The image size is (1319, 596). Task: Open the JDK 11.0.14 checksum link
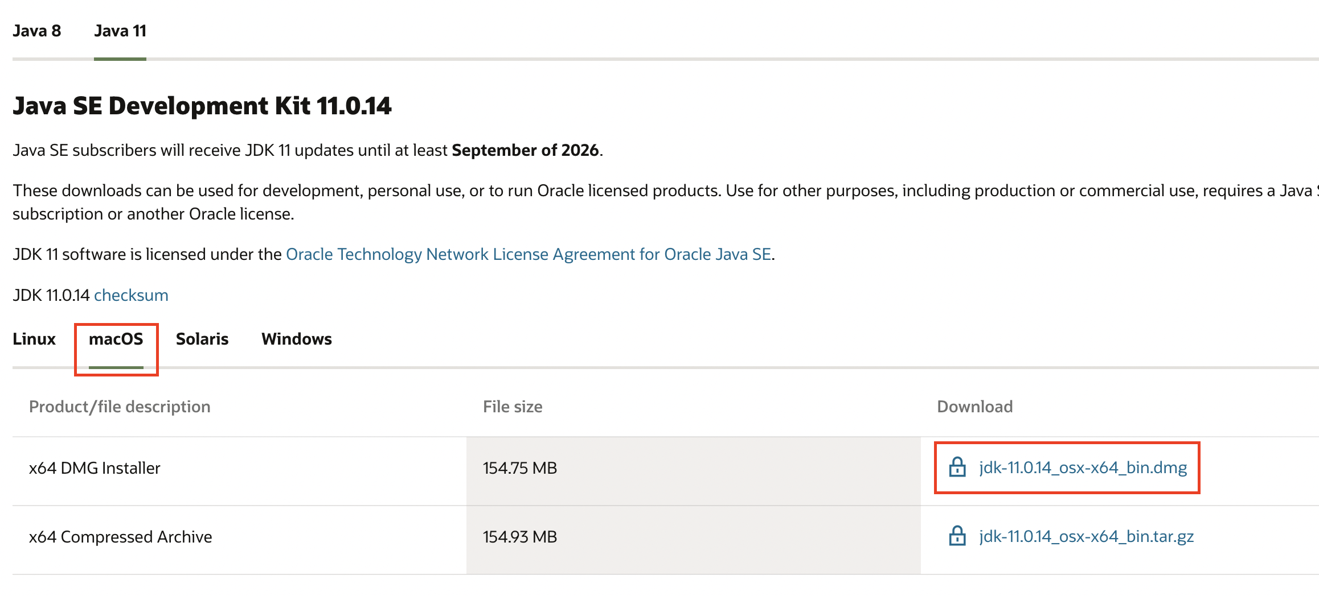tap(131, 295)
